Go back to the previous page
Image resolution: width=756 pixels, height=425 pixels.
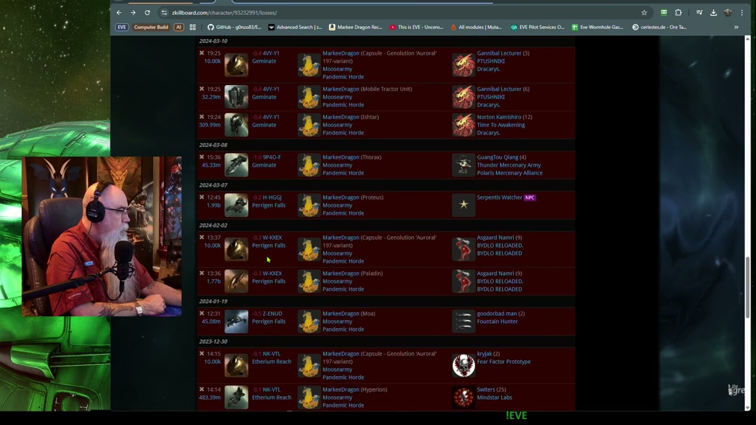point(119,12)
